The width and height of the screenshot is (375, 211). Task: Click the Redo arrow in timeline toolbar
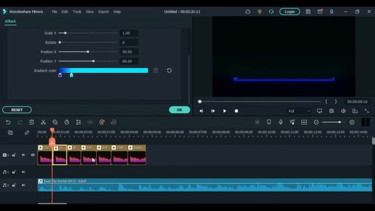click(20, 122)
